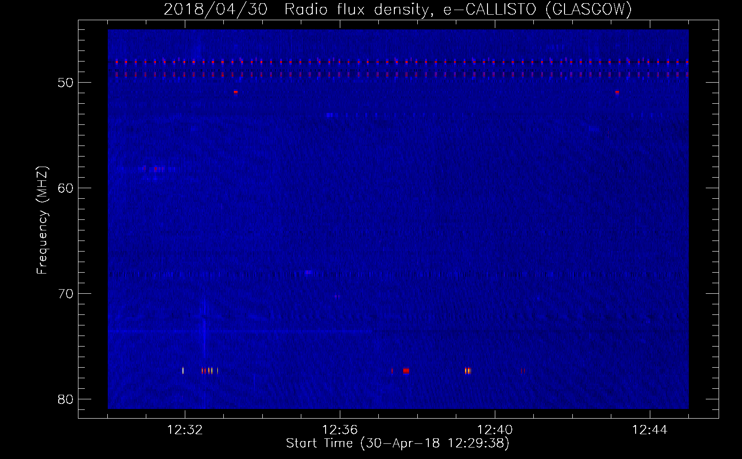Click the red burst near 12:37:40 at 77 MHz

(x=406, y=371)
